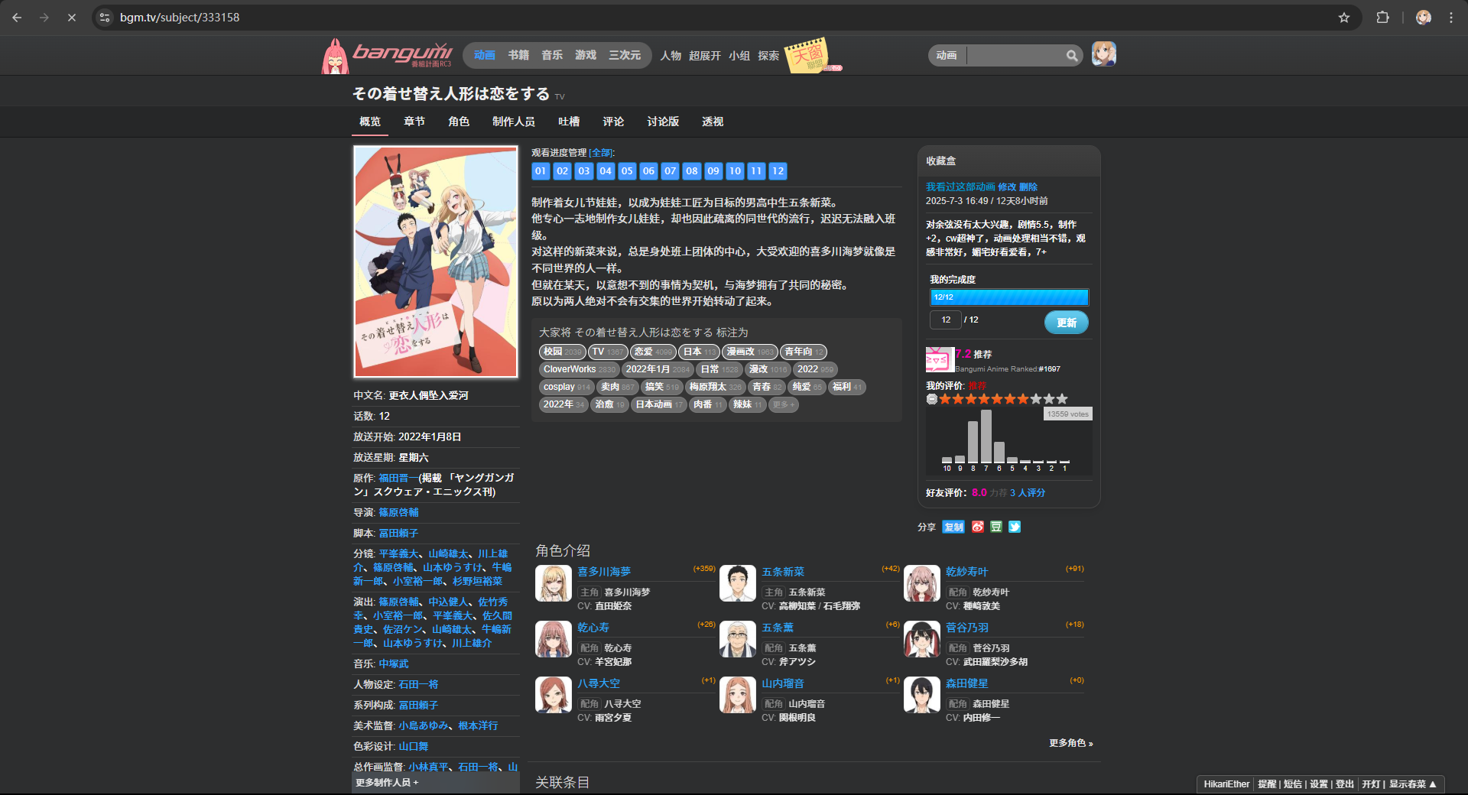Open 森田健星 character avatar
1468x795 pixels.
[922, 696]
